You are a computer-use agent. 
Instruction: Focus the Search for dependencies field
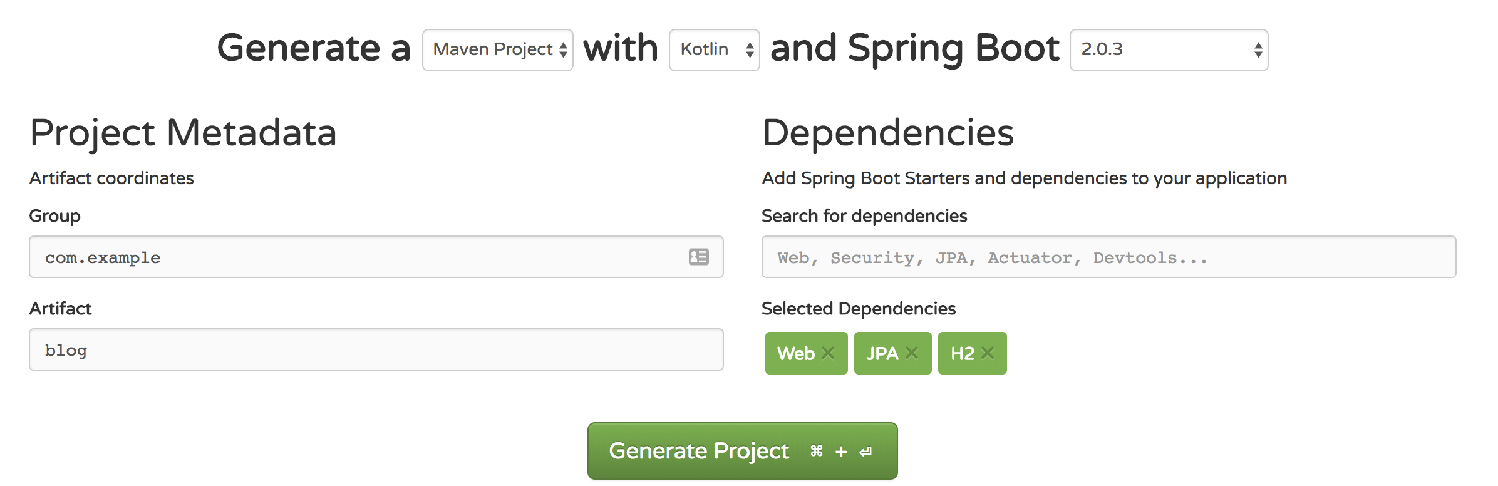(x=1109, y=257)
